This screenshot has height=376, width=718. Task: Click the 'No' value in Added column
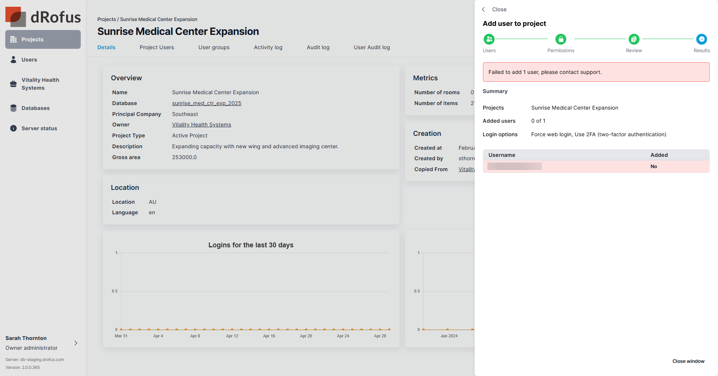(654, 167)
